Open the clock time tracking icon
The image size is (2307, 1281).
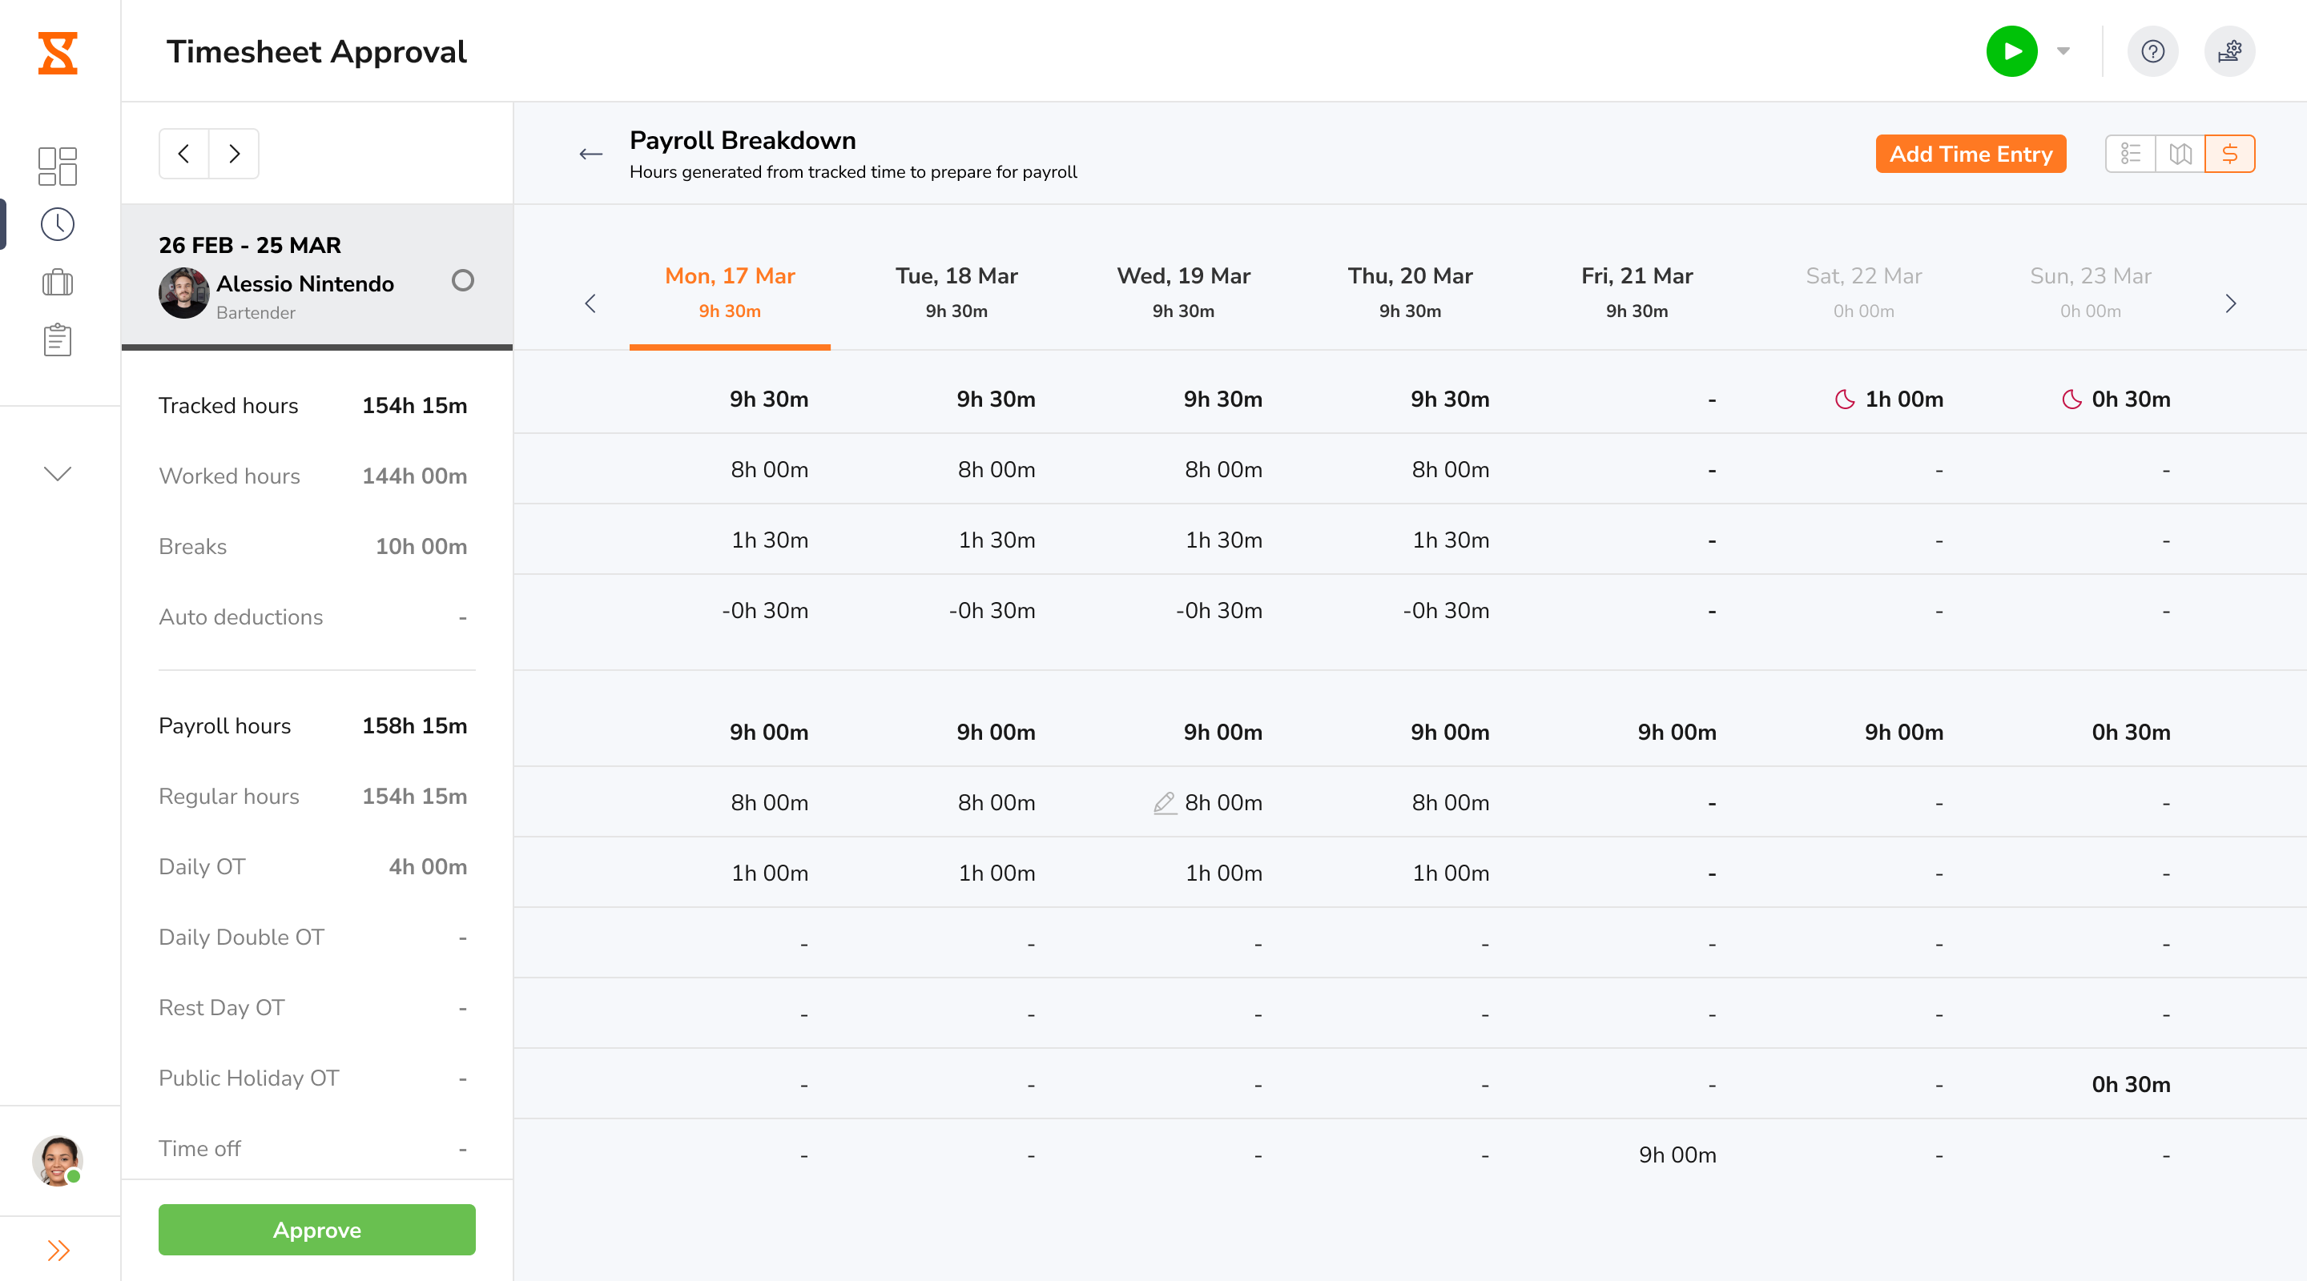pos(58,225)
